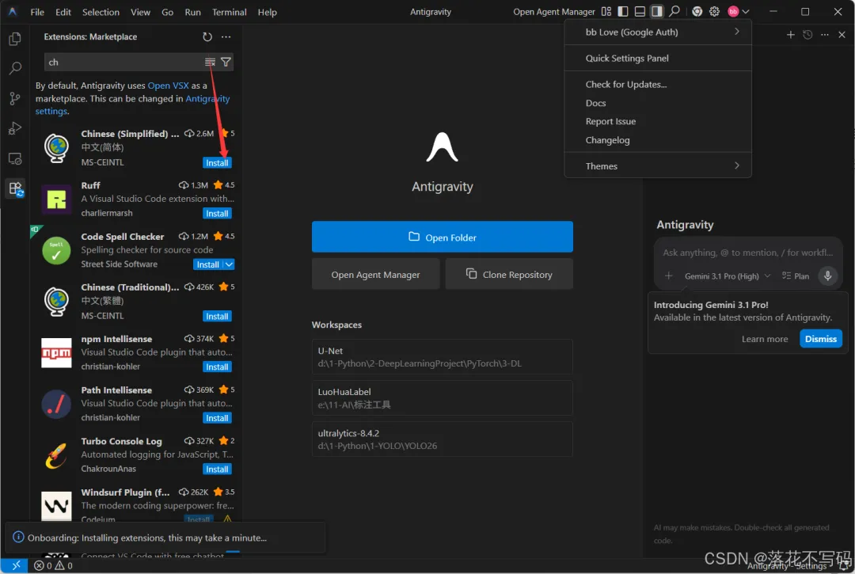Screen dimensions: 855x574
Task: Open Changelog from account menu
Action: tap(658, 139)
